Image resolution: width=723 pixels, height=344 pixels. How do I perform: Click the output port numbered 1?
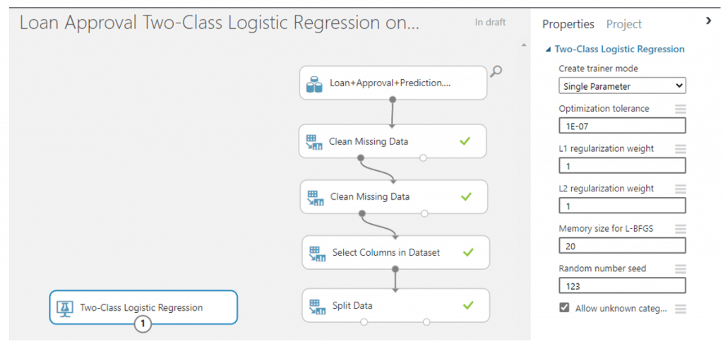(x=143, y=324)
